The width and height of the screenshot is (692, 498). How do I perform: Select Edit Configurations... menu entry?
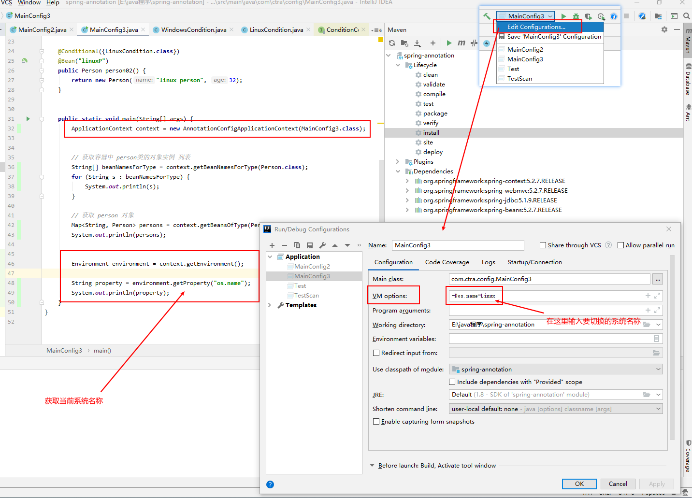pyautogui.click(x=550, y=27)
